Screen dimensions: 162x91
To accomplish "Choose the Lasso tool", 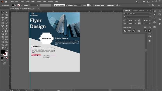I will 6,15.
